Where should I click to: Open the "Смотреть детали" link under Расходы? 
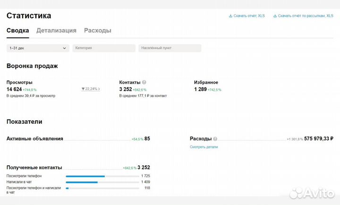click(x=204, y=147)
